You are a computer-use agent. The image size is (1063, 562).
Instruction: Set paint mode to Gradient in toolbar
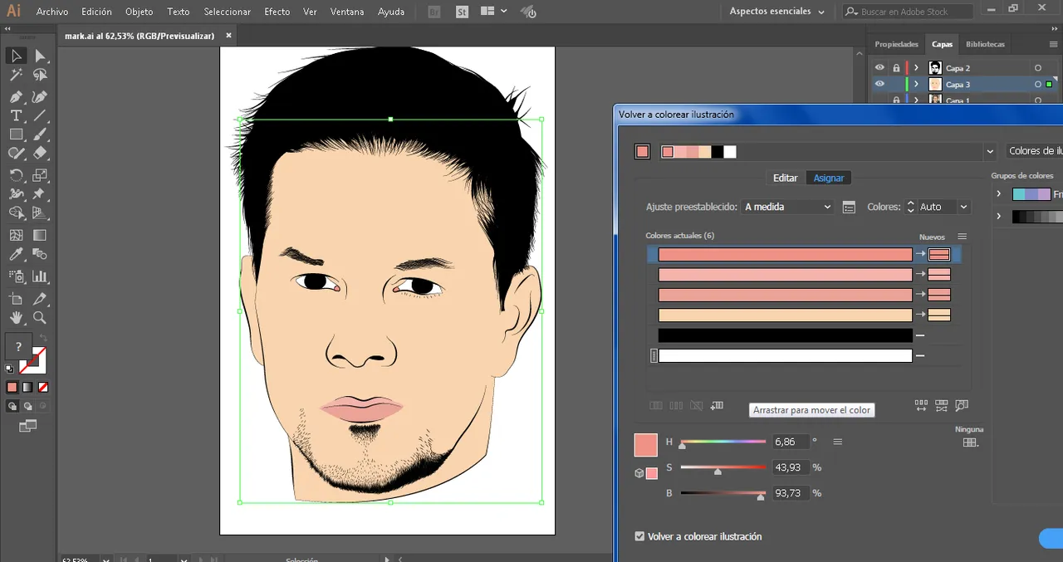click(27, 387)
